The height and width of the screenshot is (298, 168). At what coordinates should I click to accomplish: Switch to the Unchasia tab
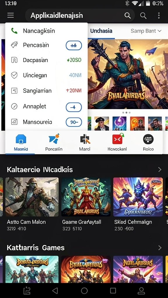(x=101, y=31)
